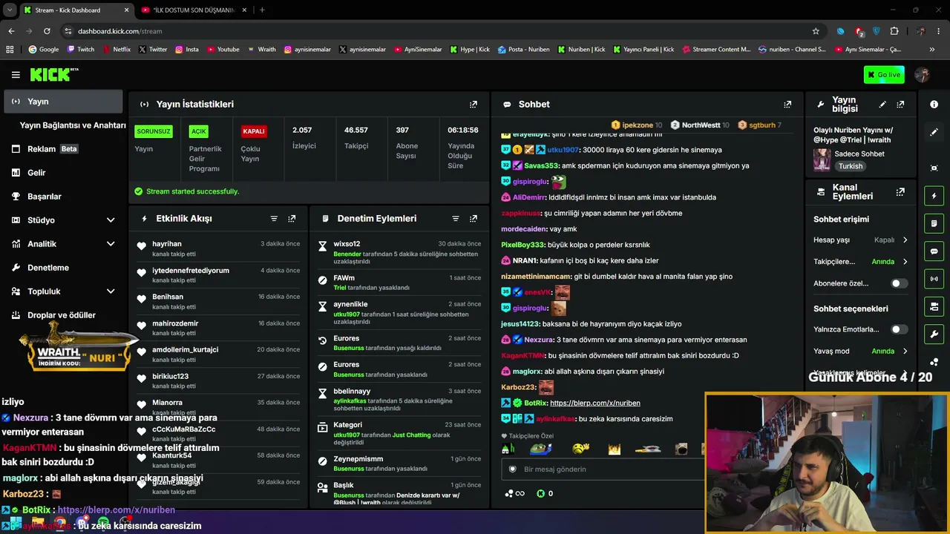The height and width of the screenshot is (534, 950).
Task: Click the info icon in the right toolbar
Action: 934,105
